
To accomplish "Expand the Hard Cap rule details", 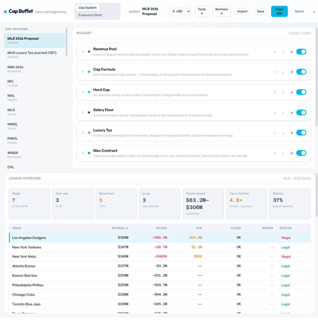I will [83, 92].
